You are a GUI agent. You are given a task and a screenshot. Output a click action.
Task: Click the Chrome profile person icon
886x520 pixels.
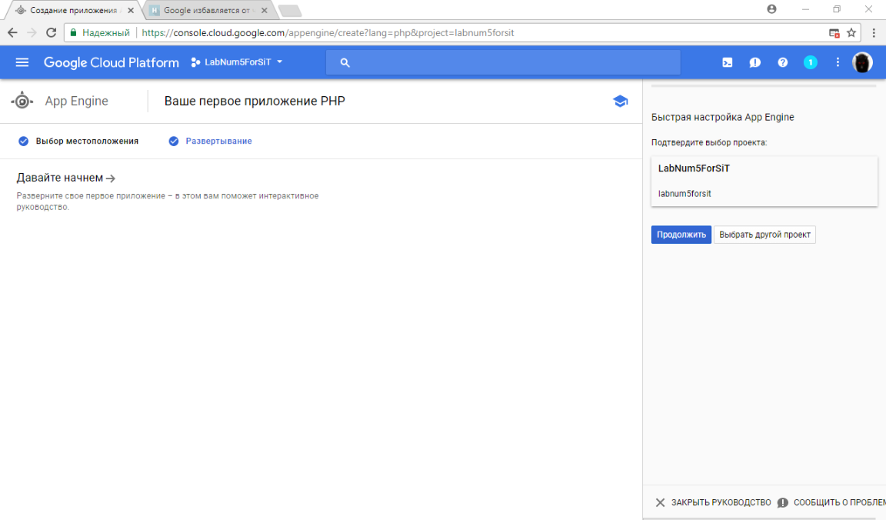(772, 9)
